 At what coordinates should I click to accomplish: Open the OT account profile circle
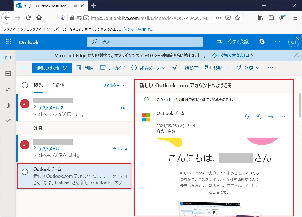point(294,42)
